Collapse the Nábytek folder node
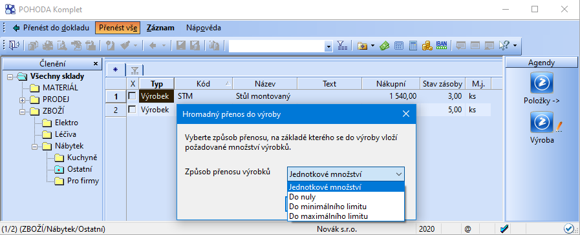580x235 pixels. pyautogui.click(x=34, y=147)
